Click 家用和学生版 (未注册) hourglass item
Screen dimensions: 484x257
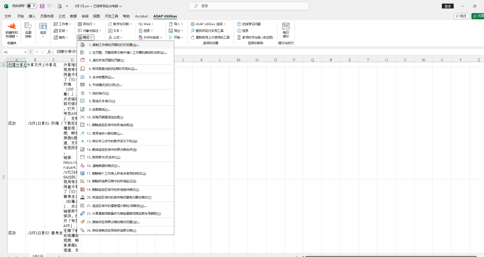pyautogui.click(x=255, y=37)
